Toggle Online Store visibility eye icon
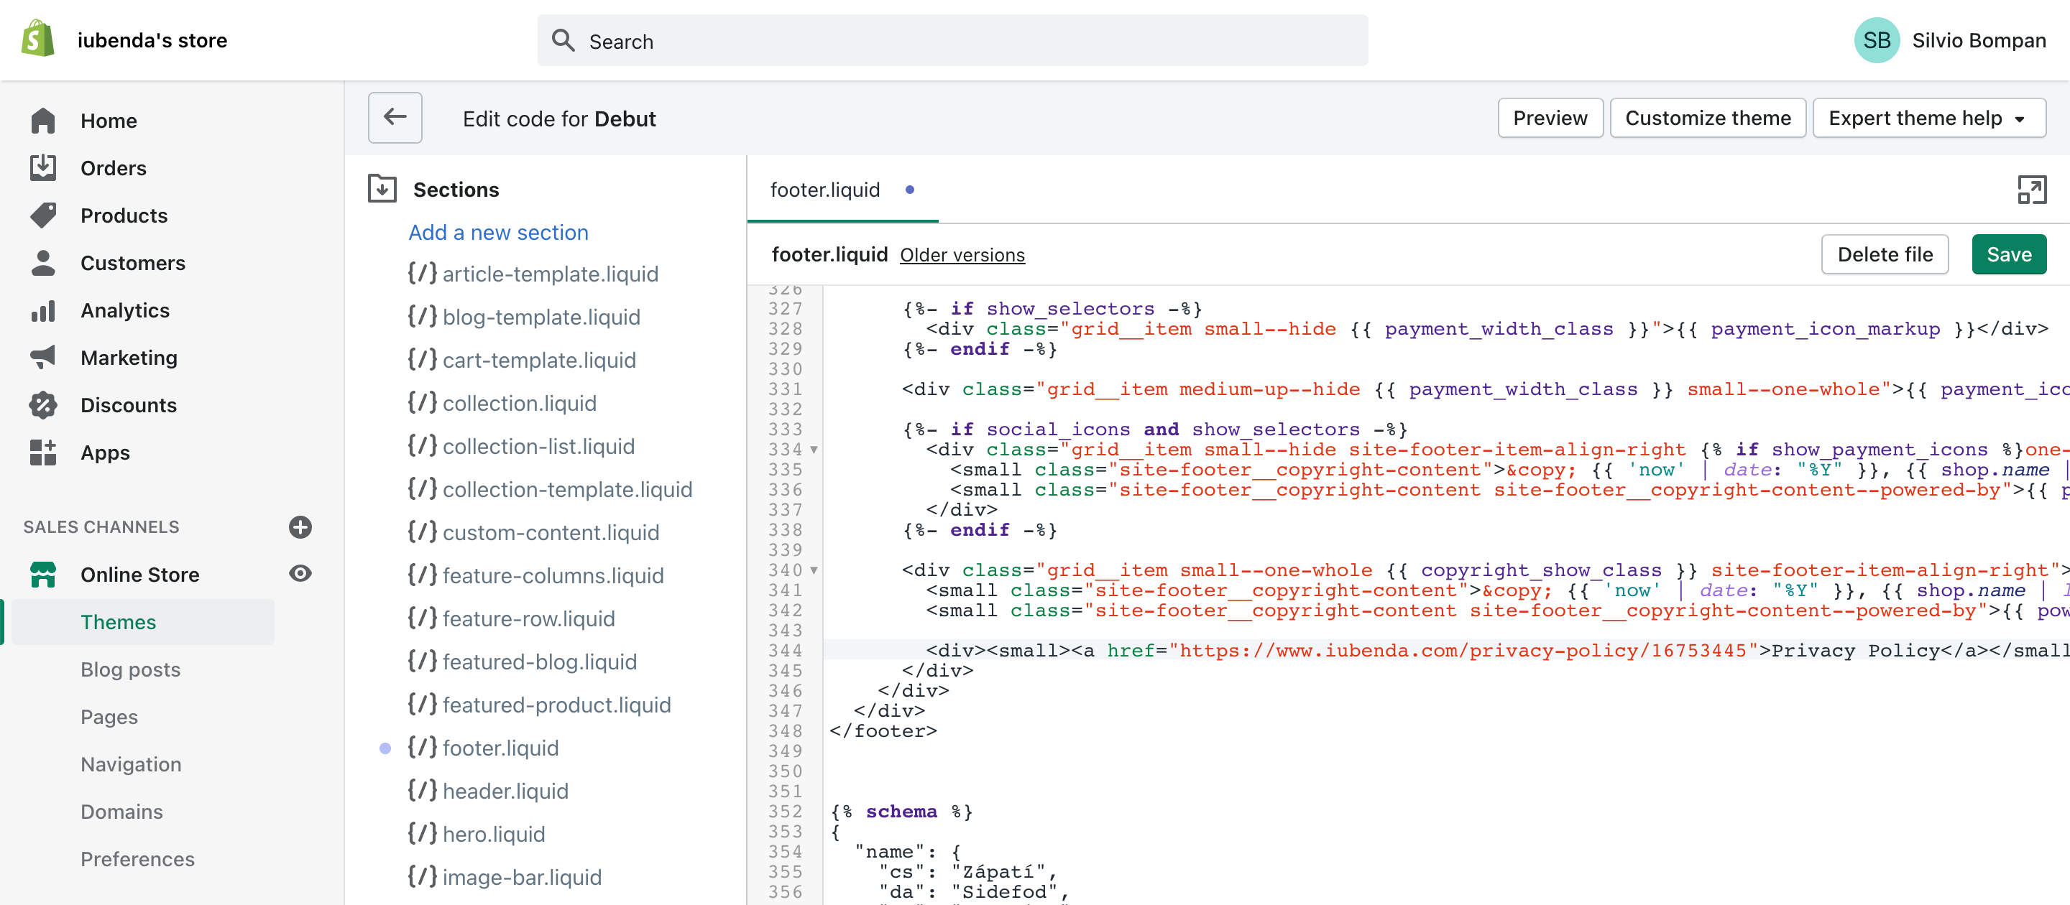This screenshot has width=2070, height=905. click(x=300, y=573)
